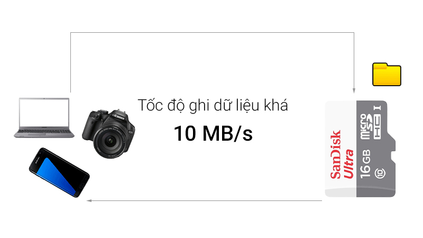Click the SanDisk brand text
The image size is (423, 238).
336,154
